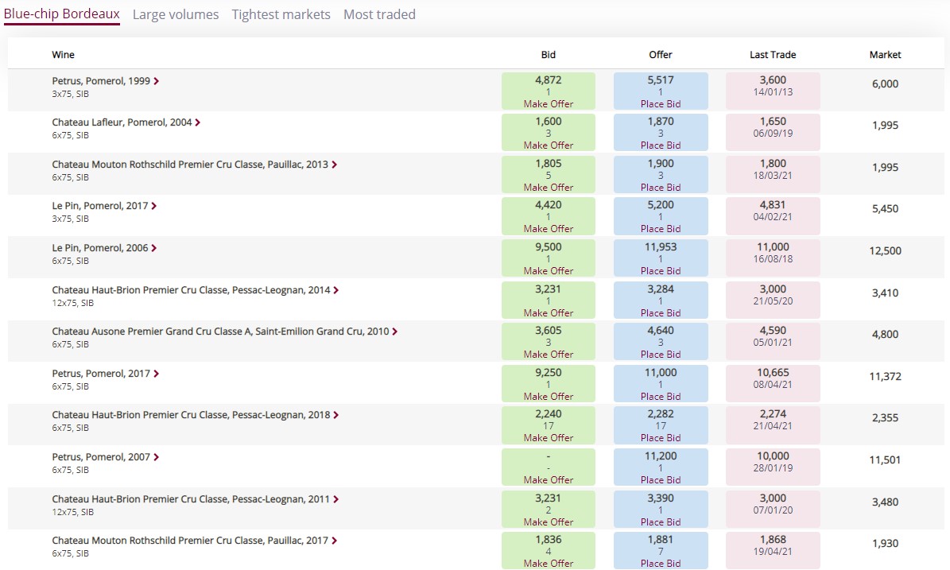Select the last trade 1,868 dated 19/04/21
The image size is (950, 570).
click(x=773, y=551)
